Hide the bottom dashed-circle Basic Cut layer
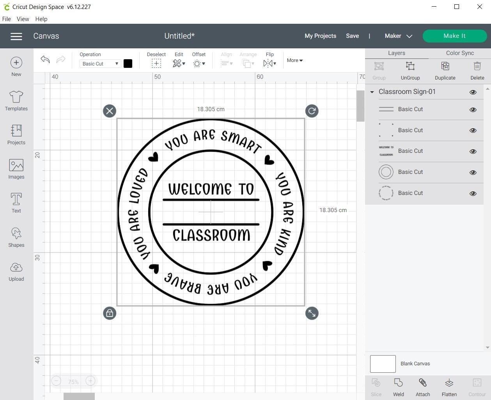The image size is (491, 400). (473, 193)
